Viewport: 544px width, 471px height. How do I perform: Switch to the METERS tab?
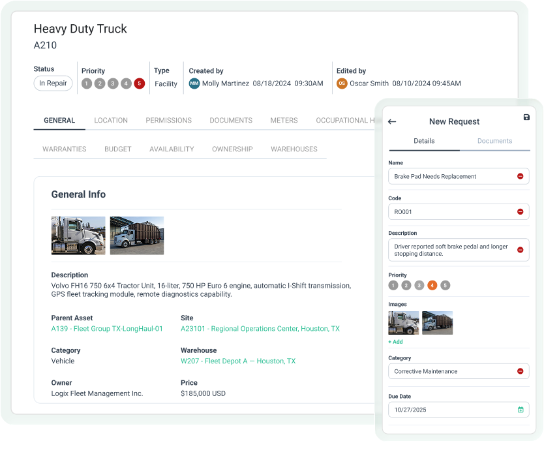(x=284, y=120)
